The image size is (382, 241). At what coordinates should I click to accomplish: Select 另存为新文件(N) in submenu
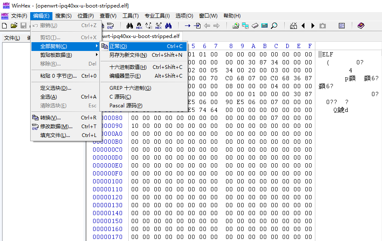coord(143,55)
